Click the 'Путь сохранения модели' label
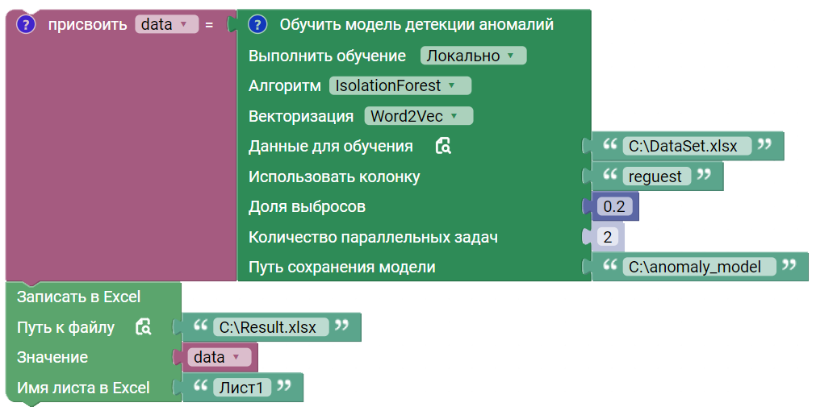The height and width of the screenshot is (411, 816). pos(342,267)
